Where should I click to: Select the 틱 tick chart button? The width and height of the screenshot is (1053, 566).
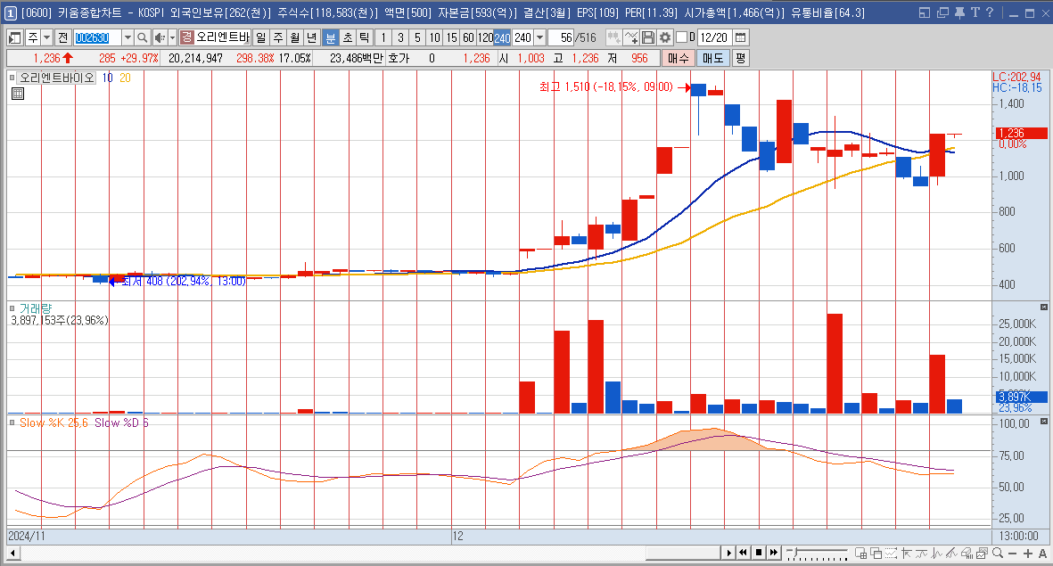coord(364,37)
